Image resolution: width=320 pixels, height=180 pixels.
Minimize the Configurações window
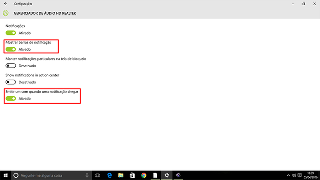click(x=293, y=4)
